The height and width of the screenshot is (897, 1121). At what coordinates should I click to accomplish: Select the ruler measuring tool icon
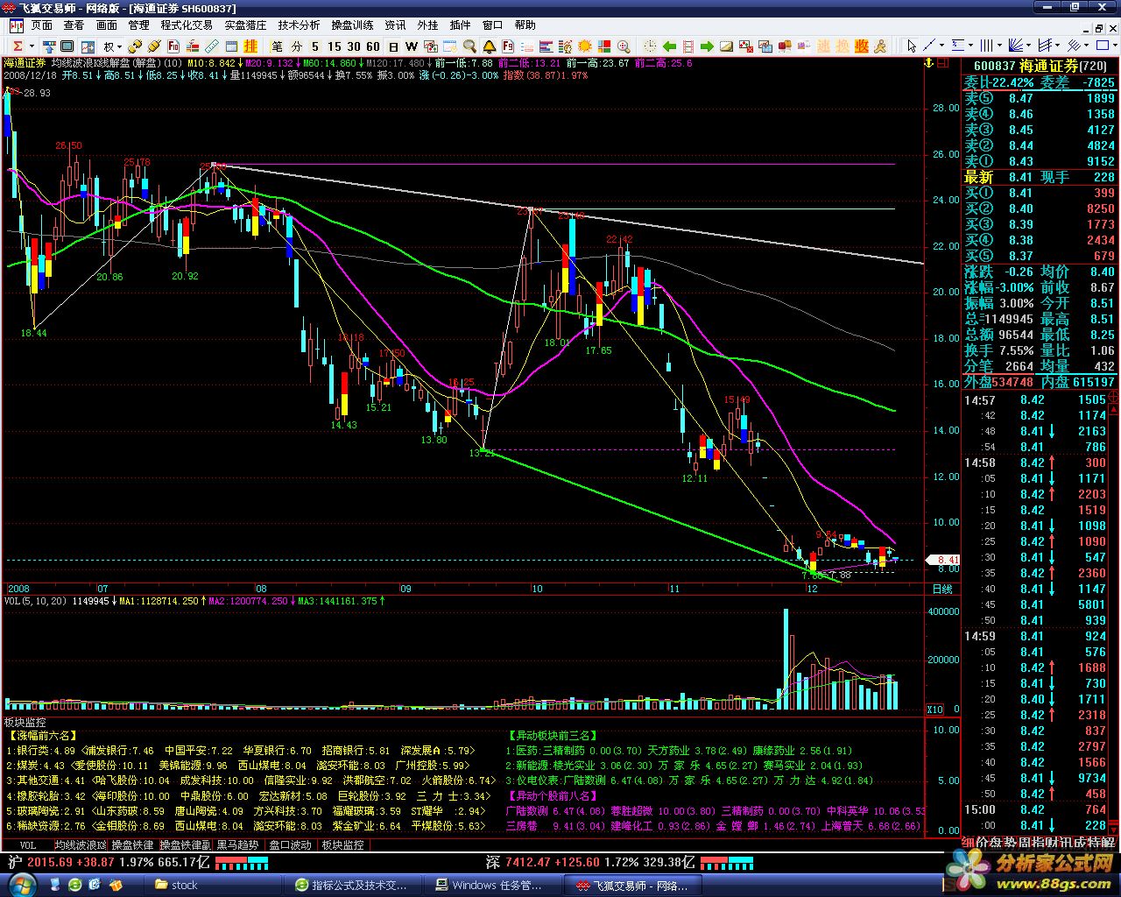(x=212, y=46)
